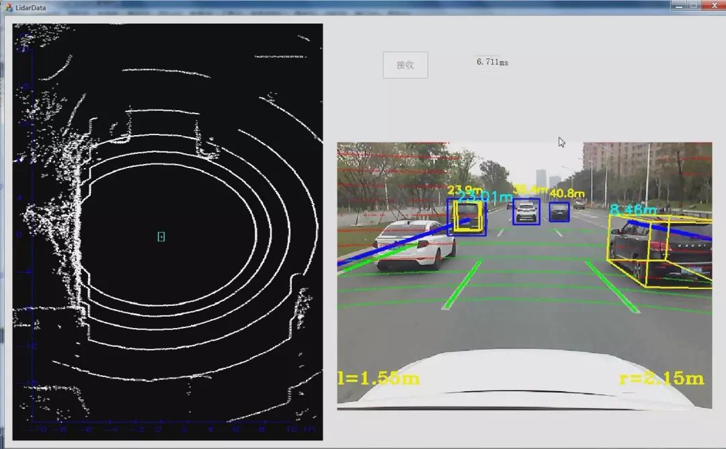The width and height of the screenshot is (726, 449).
Task: Maximize the LidarData window
Action: 692,5
